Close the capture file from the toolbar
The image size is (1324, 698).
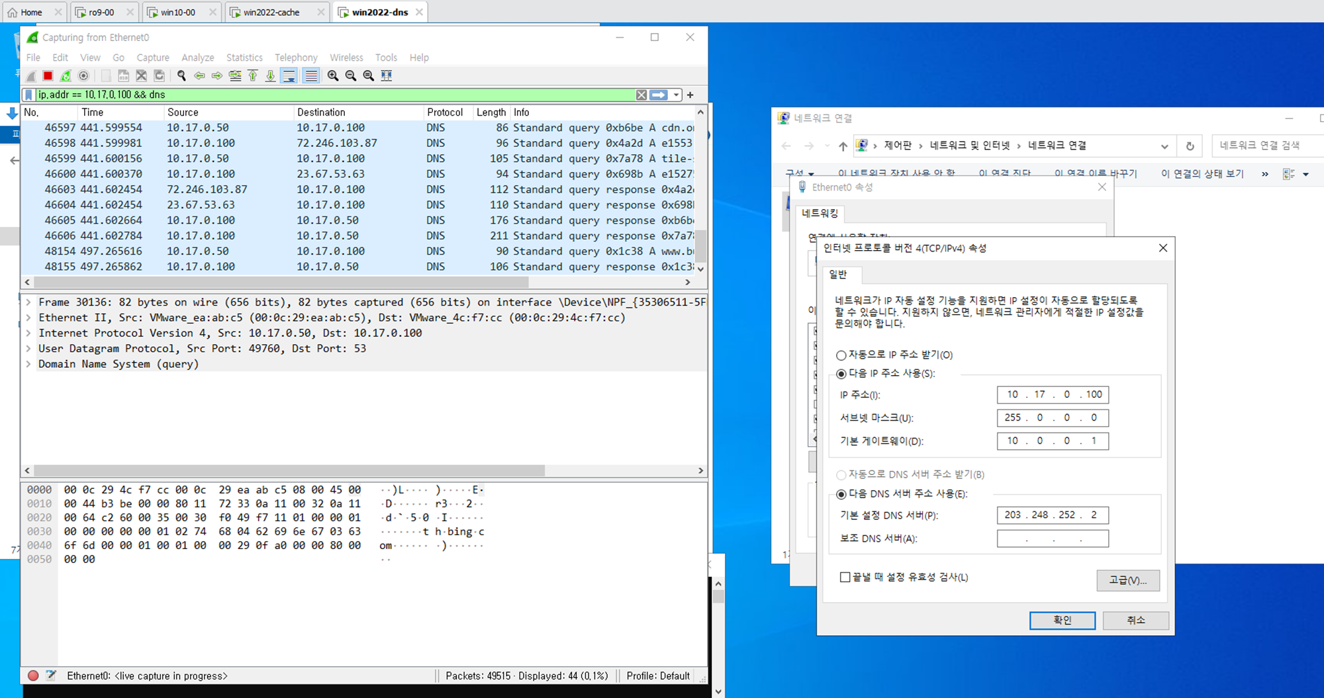pyautogui.click(x=141, y=76)
